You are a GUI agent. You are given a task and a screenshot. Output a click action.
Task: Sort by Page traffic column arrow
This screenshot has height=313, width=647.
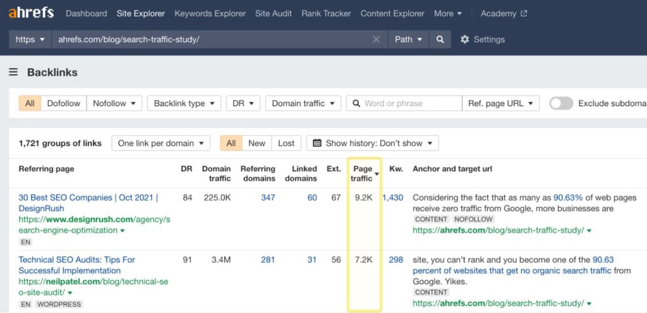377,174
